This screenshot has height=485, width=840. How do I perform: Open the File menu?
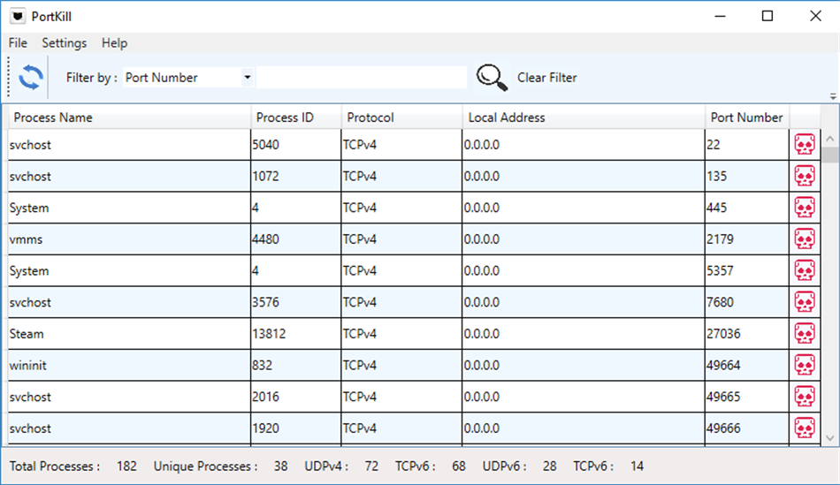tap(18, 42)
